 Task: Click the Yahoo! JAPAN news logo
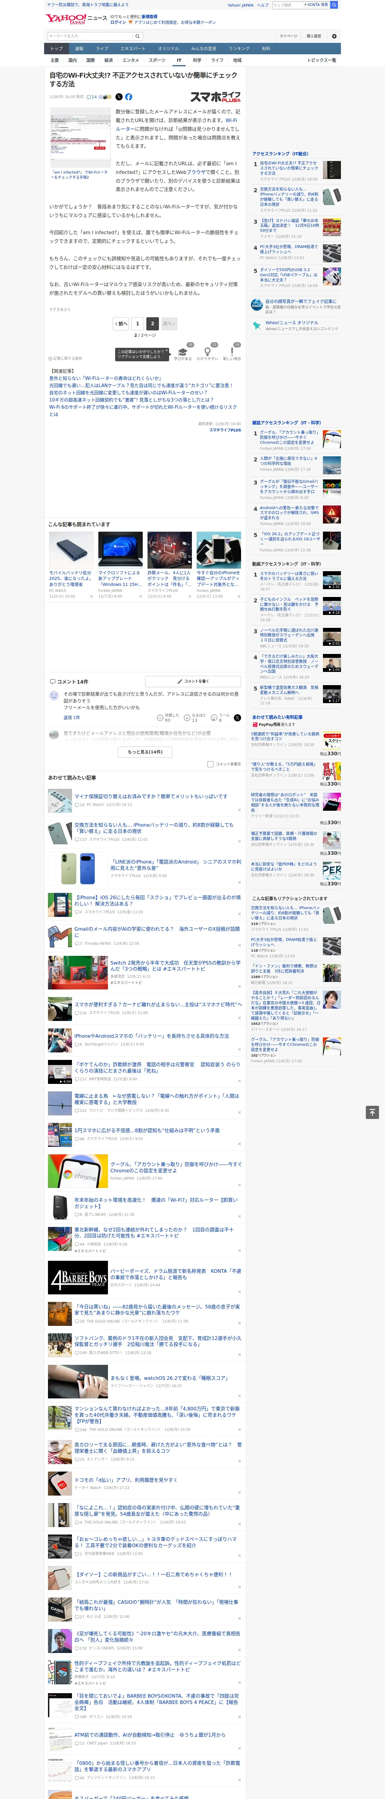pos(76,19)
